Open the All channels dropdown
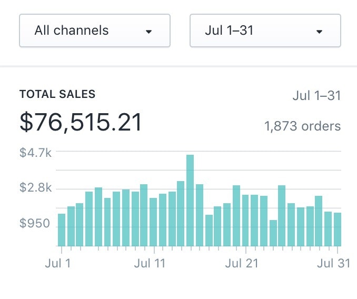 (x=94, y=31)
